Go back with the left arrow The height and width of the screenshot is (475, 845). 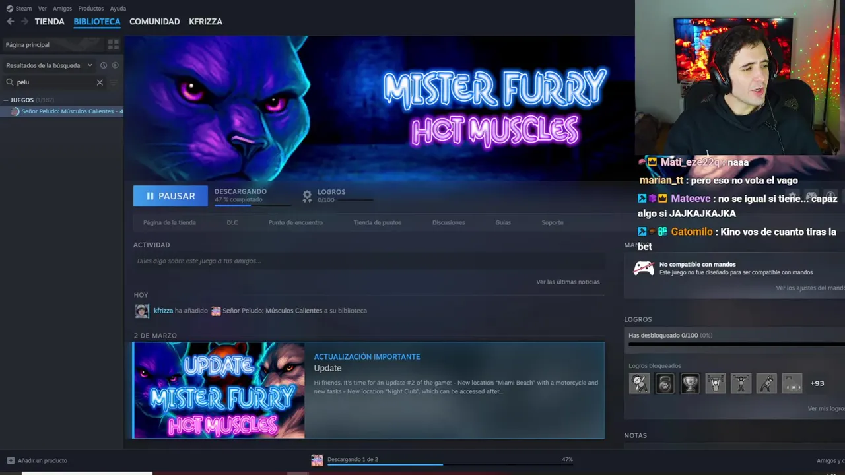(x=11, y=22)
